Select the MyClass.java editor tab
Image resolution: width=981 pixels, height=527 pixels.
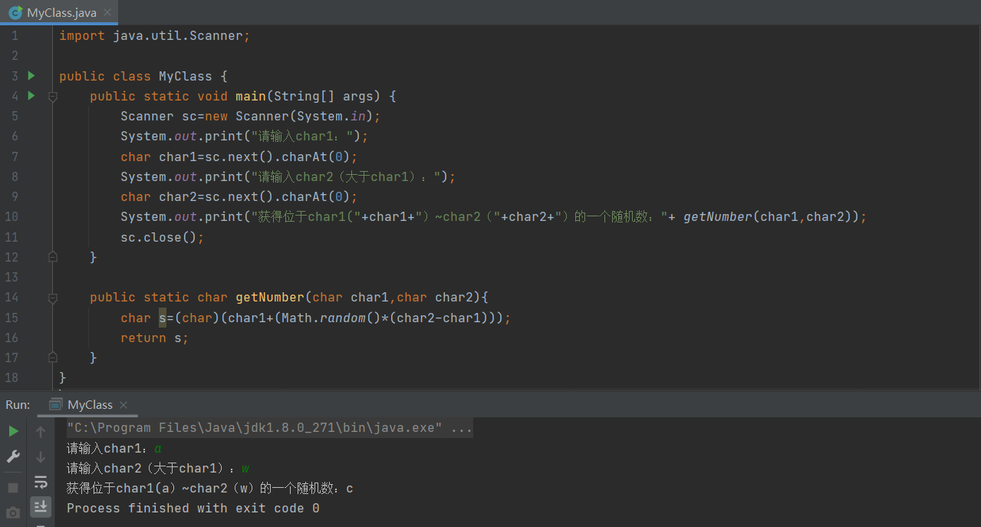[x=59, y=12]
